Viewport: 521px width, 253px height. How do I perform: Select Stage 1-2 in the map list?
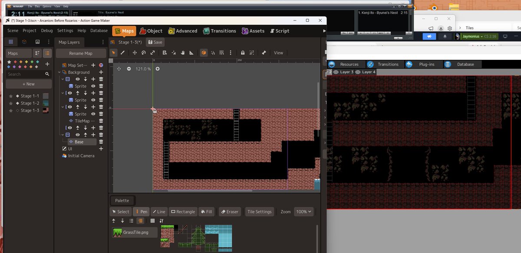pos(30,103)
